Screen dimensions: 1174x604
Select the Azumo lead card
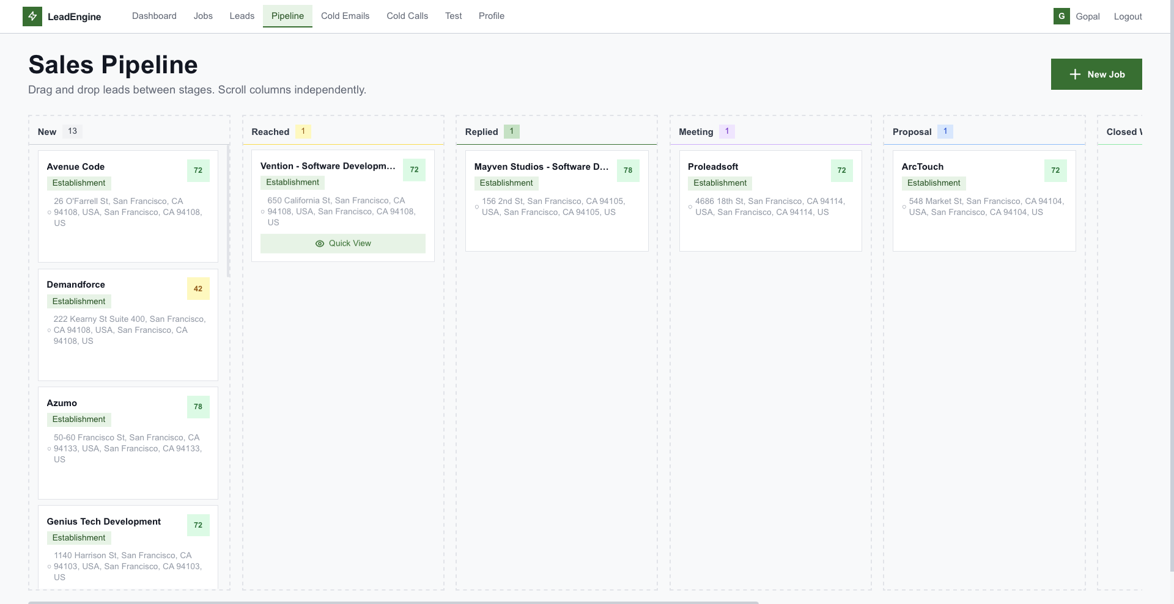127,443
